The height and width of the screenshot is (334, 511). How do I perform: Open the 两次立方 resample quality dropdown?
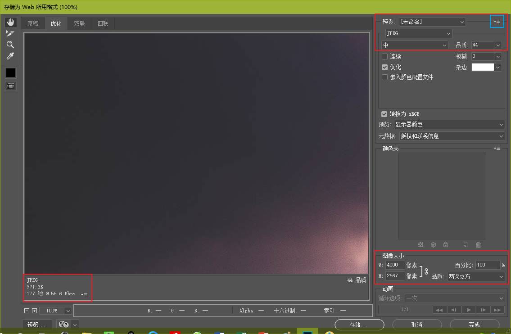pyautogui.click(x=476, y=277)
